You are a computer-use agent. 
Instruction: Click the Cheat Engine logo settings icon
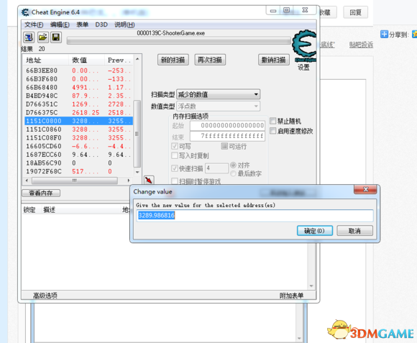click(x=304, y=46)
